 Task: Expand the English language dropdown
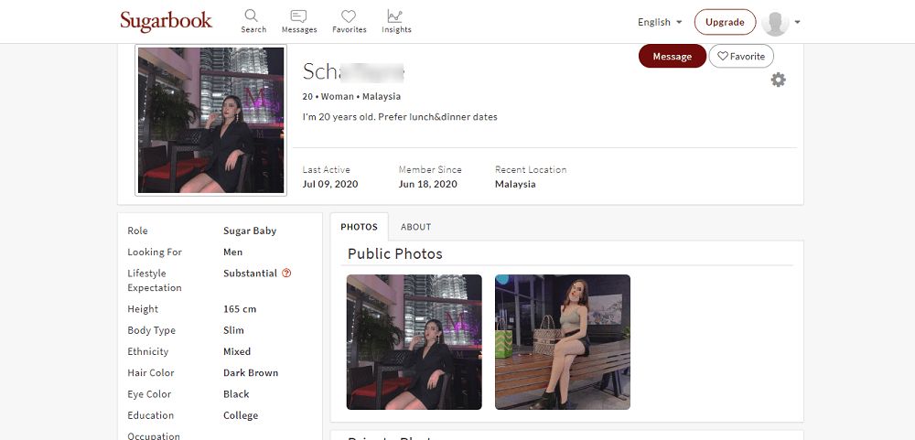(x=660, y=22)
